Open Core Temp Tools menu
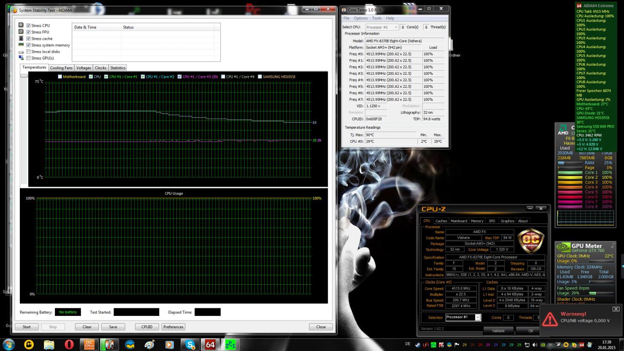624x351 pixels. 377,18
